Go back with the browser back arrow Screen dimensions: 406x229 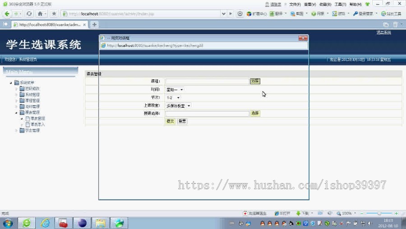click(x=7, y=14)
